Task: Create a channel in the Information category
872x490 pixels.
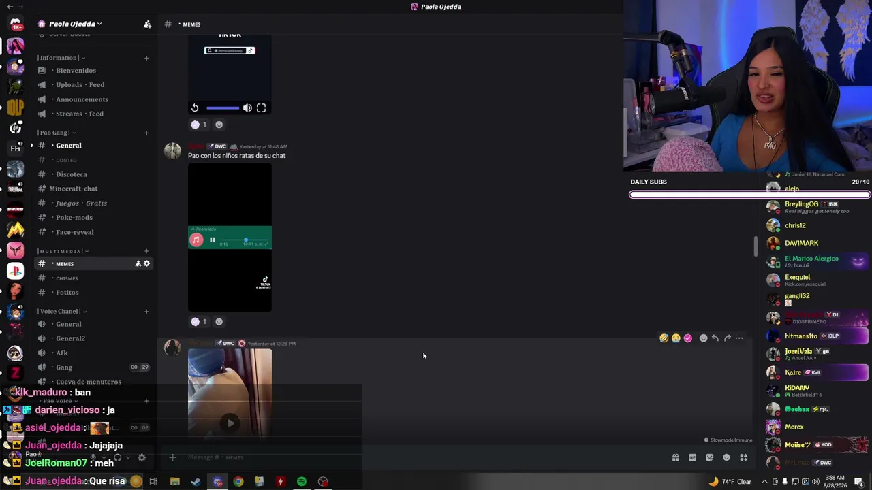Action: pyautogui.click(x=146, y=58)
